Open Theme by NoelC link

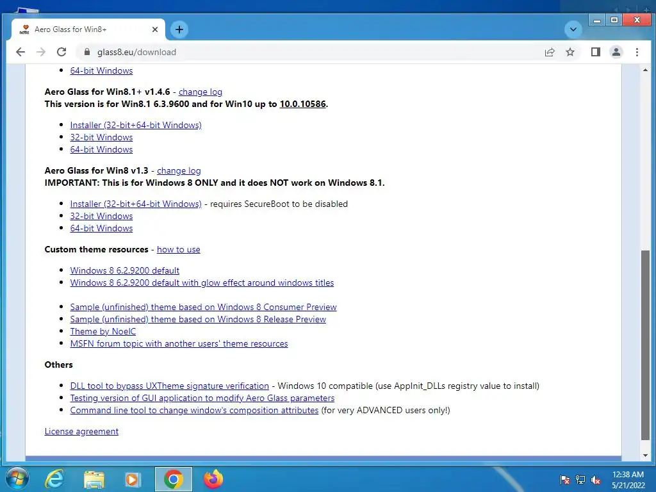103,331
